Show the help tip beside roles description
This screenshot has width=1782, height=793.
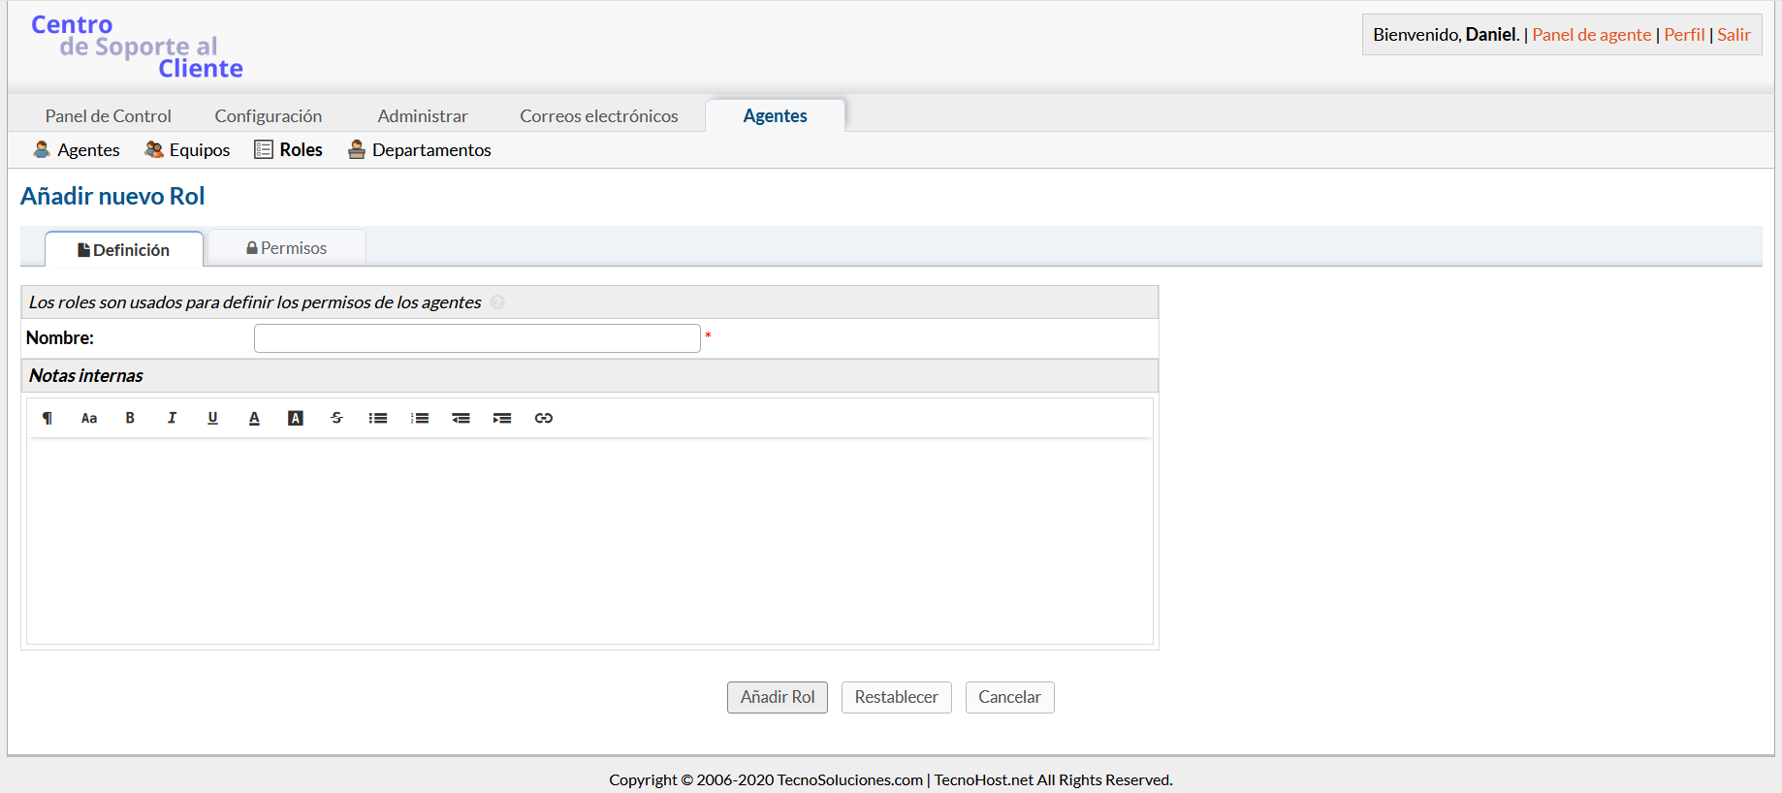pos(497,302)
